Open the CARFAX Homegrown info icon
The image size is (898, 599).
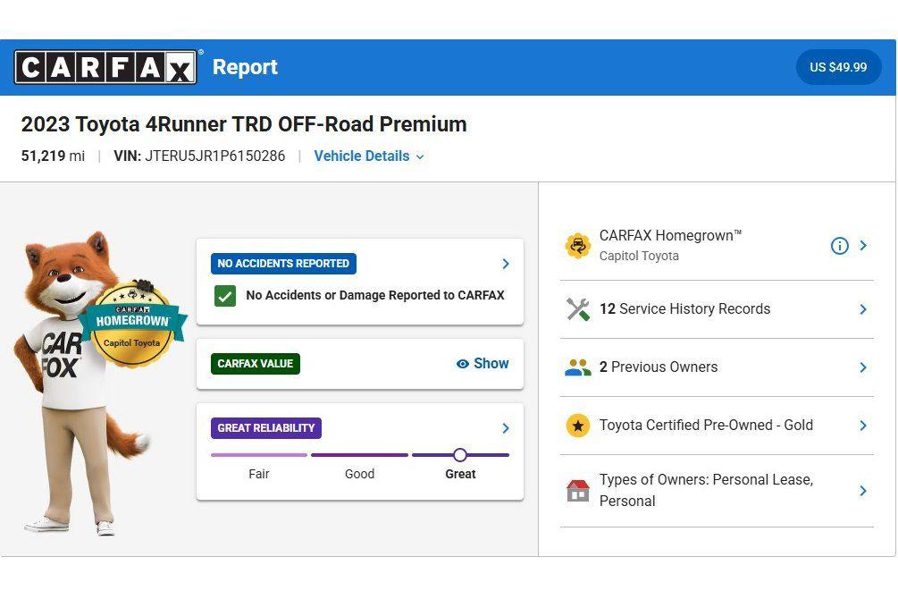click(839, 246)
